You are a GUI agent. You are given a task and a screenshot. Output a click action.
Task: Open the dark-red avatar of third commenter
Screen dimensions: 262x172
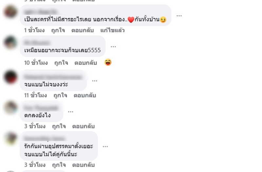pos(10,77)
